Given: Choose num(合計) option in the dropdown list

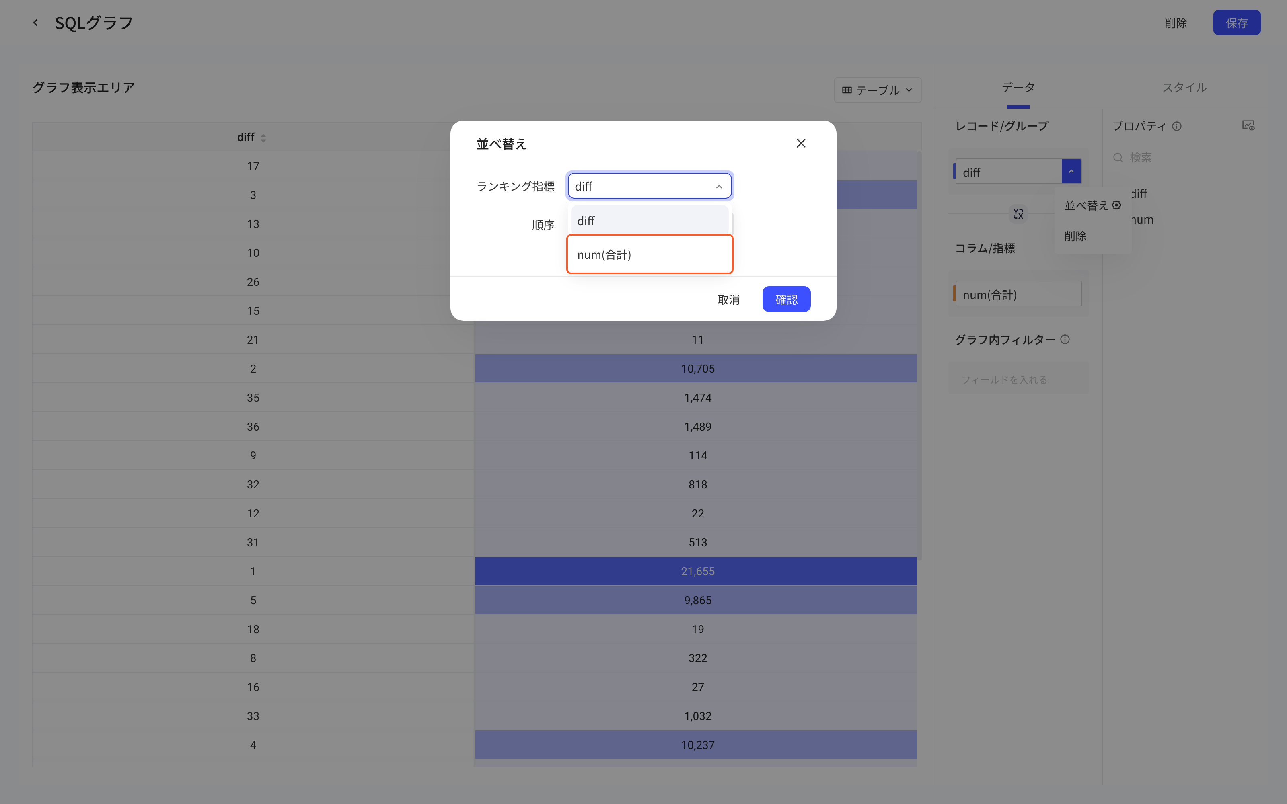Looking at the screenshot, I should click(x=650, y=254).
